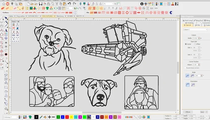Viewport: 210px width, 120px height.
Task: Click the green T-shirt product icon
Action: 47,8
